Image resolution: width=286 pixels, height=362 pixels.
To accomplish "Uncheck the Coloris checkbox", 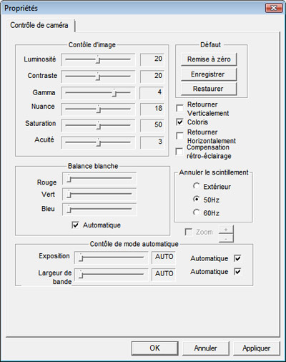I will click(179, 122).
